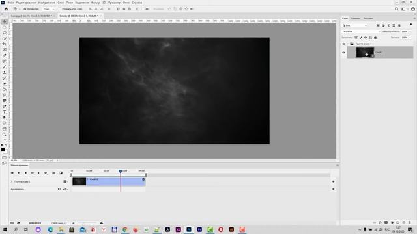Open the fill percentage dropdown arrow
Viewport: 417px width, 234px height.
(x=410, y=38)
